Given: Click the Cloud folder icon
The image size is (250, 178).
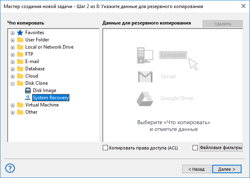Looking at the screenshot, I should pyautogui.click(x=20, y=76).
